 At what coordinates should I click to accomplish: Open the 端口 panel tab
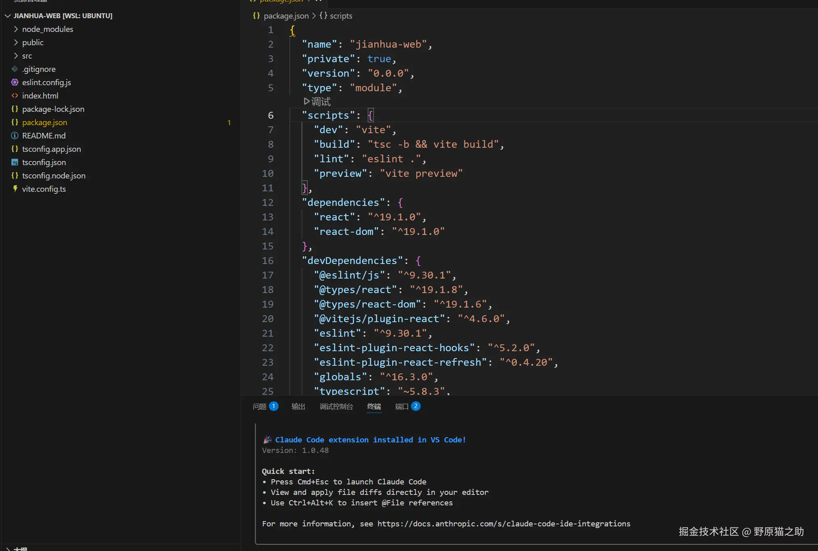(402, 406)
